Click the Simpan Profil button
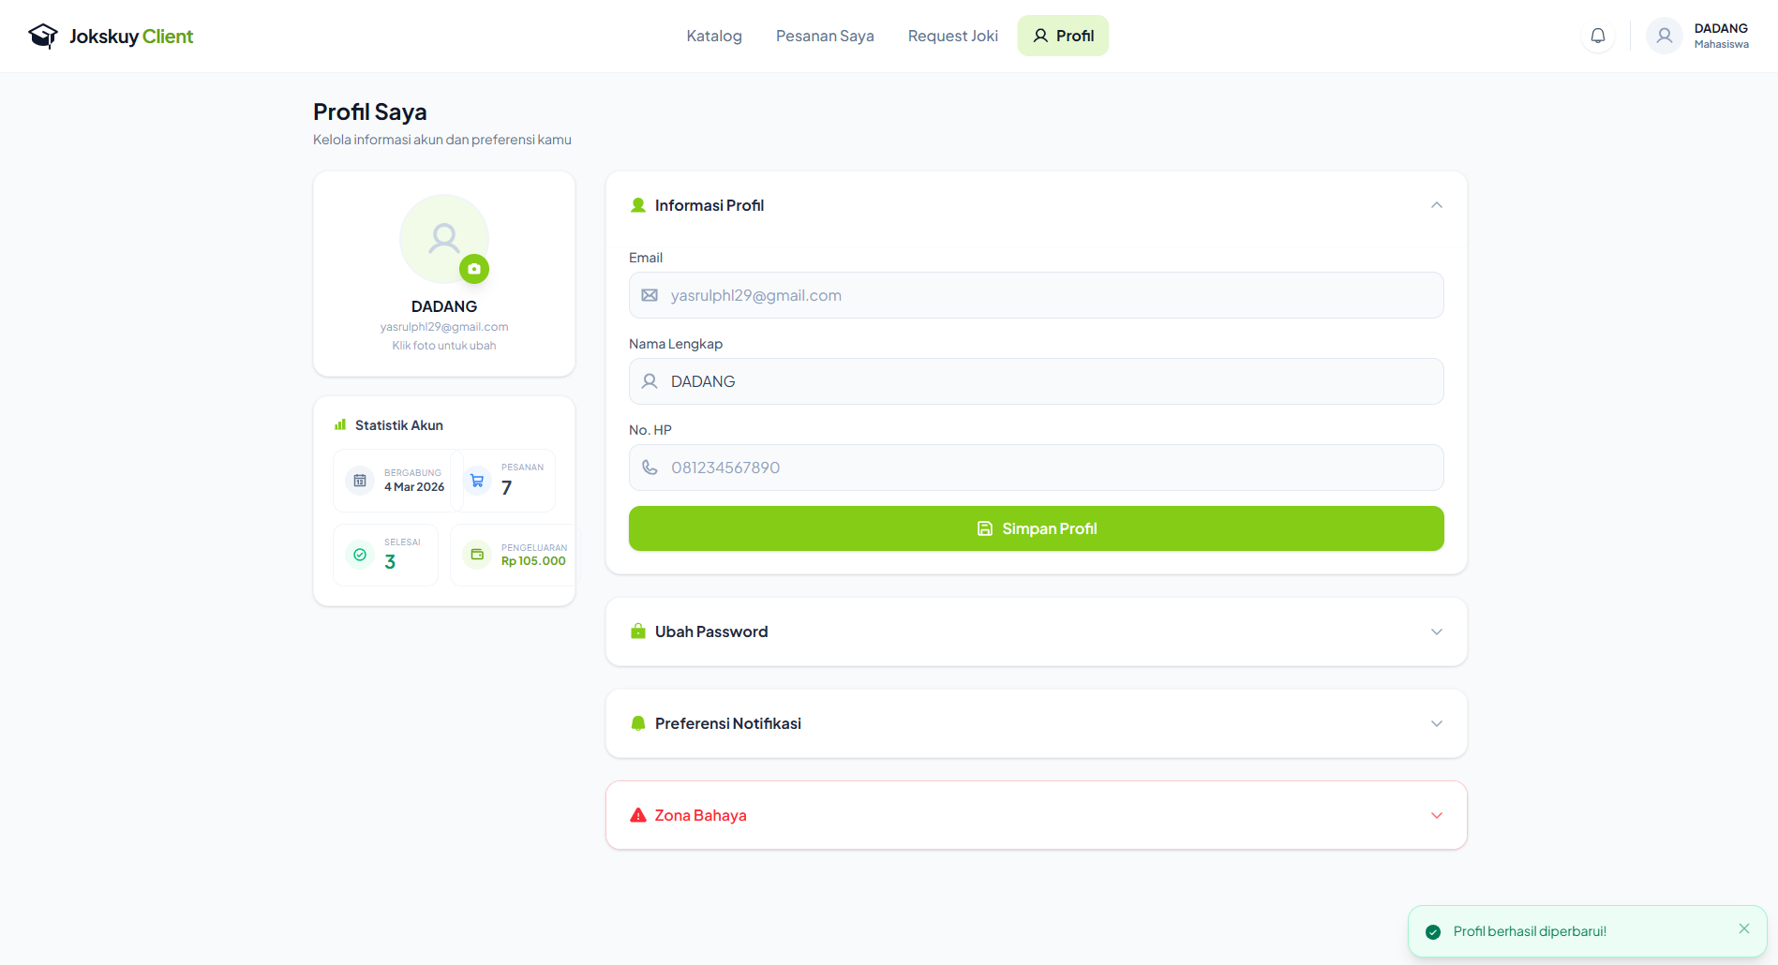Screen dimensions: 1778x965 tap(1037, 528)
